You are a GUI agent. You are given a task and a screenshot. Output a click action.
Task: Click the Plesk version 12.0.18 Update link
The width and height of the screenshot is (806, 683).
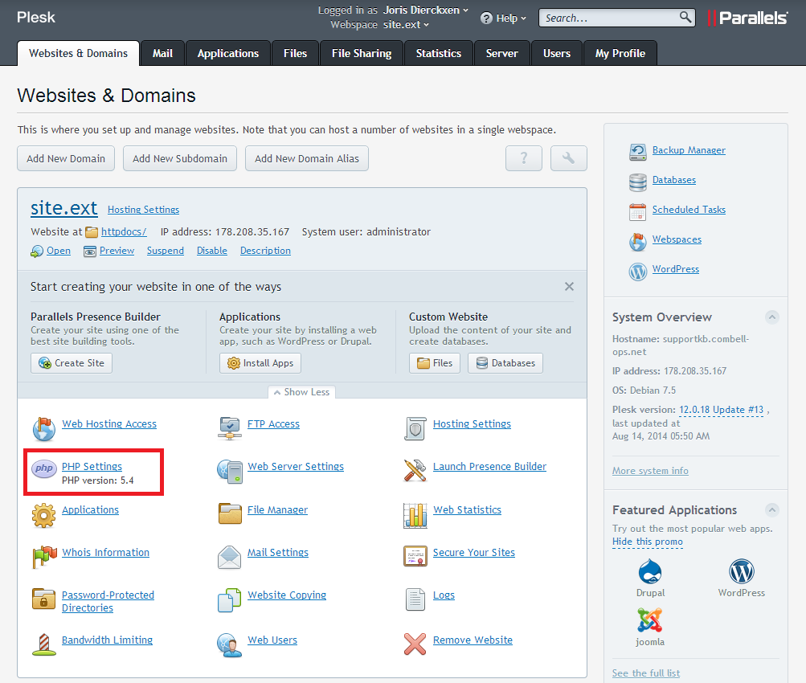point(721,410)
